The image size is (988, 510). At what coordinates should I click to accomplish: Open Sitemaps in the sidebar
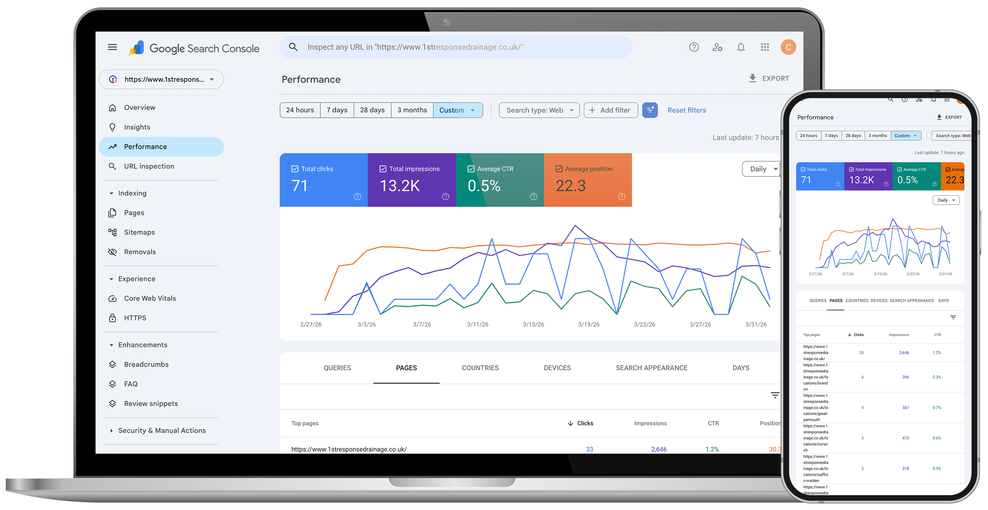tap(161, 232)
